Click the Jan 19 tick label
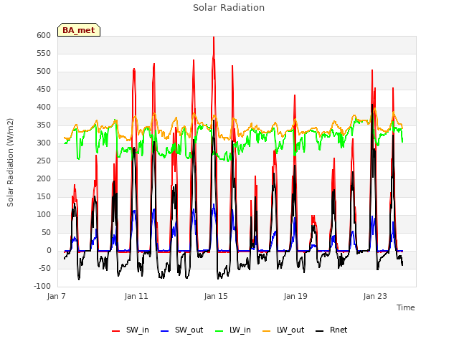The width and height of the screenshot is (459, 344). click(x=295, y=296)
